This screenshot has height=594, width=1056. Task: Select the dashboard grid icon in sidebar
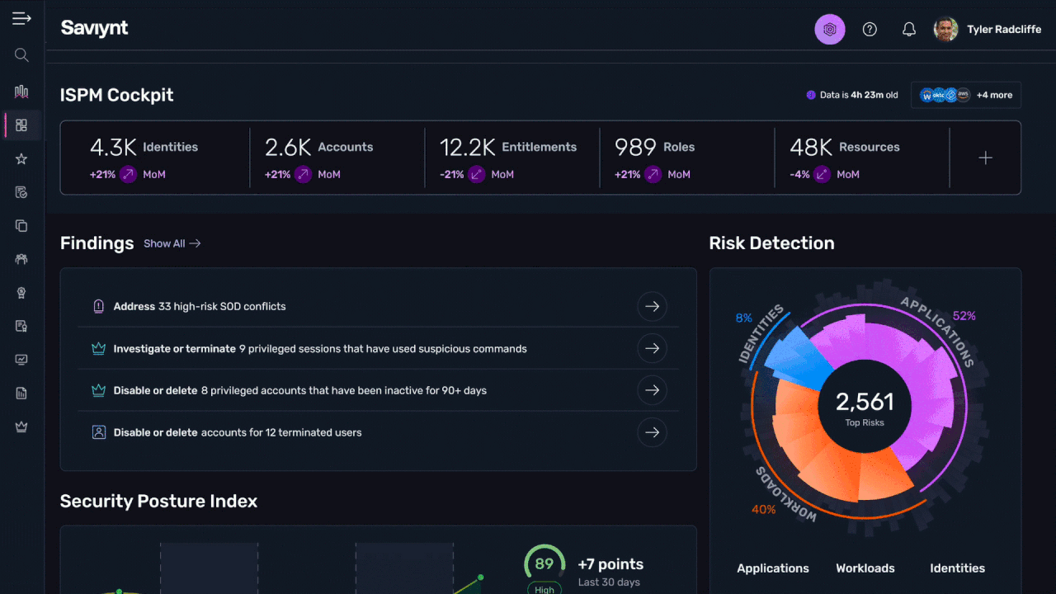(x=21, y=125)
